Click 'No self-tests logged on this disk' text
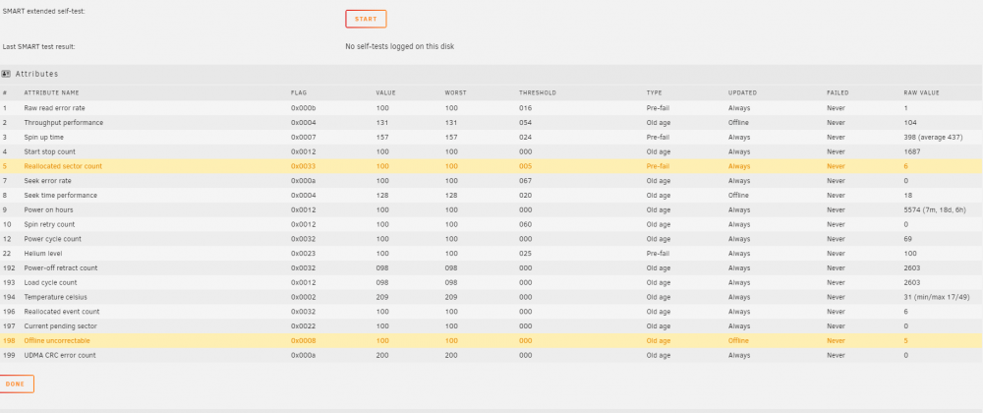 tap(399, 46)
